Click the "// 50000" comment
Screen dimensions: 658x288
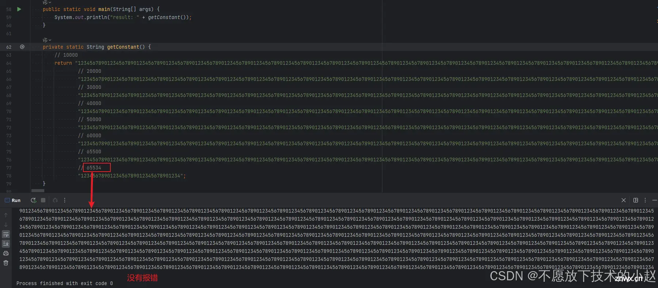coord(90,119)
